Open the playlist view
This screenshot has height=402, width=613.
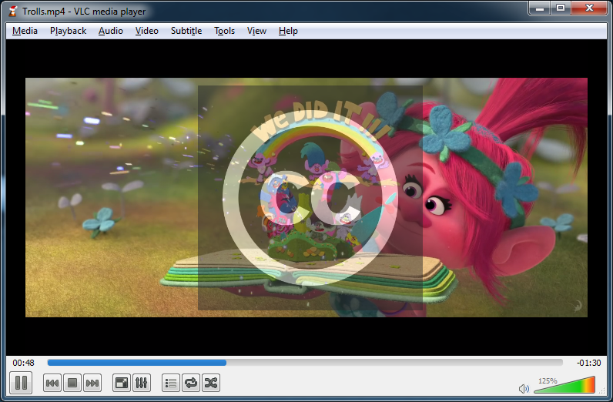click(171, 383)
